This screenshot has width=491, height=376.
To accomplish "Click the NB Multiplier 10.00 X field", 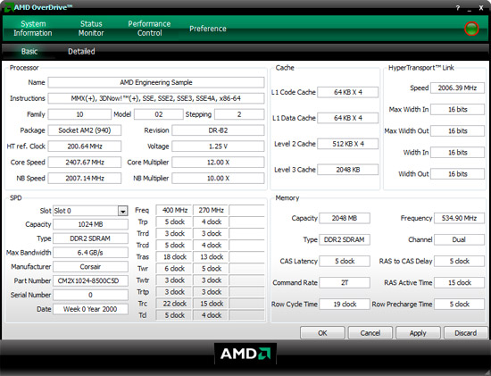I will pos(218,179).
